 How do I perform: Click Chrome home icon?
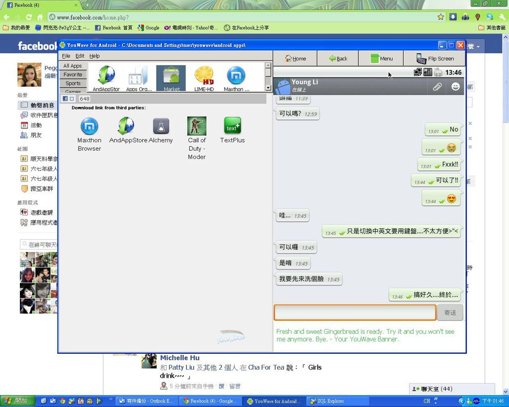40,17
